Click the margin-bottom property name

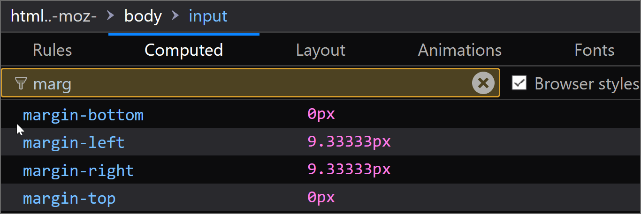[x=83, y=115]
